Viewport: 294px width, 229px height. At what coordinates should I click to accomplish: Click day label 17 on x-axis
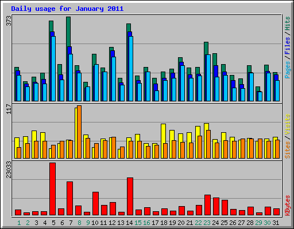(155, 223)
